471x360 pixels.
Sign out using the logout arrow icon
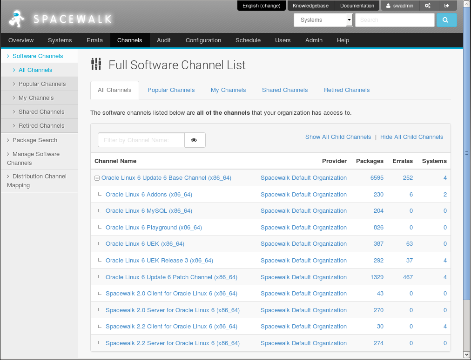(447, 6)
